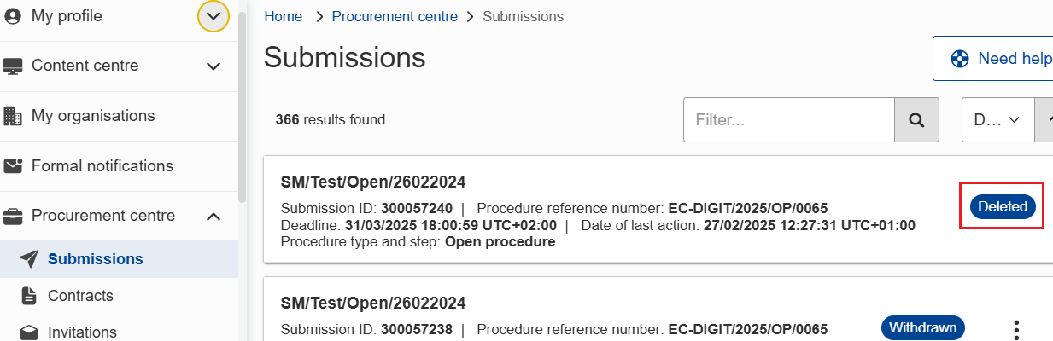The width and height of the screenshot is (1053, 341).
Task: Click the Formal notifications envelope icon
Action: [x=13, y=166]
